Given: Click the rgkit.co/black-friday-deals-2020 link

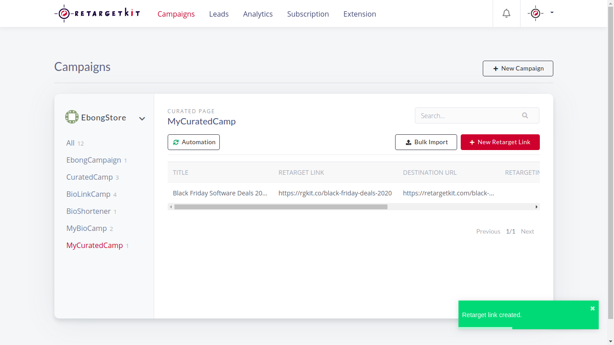Looking at the screenshot, I should pos(335,193).
